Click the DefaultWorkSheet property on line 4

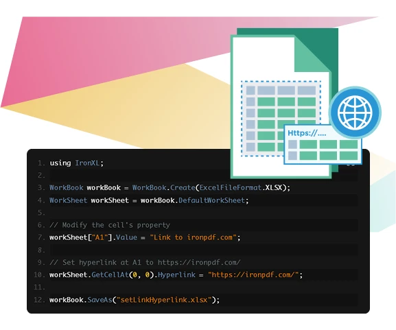(211, 200)
